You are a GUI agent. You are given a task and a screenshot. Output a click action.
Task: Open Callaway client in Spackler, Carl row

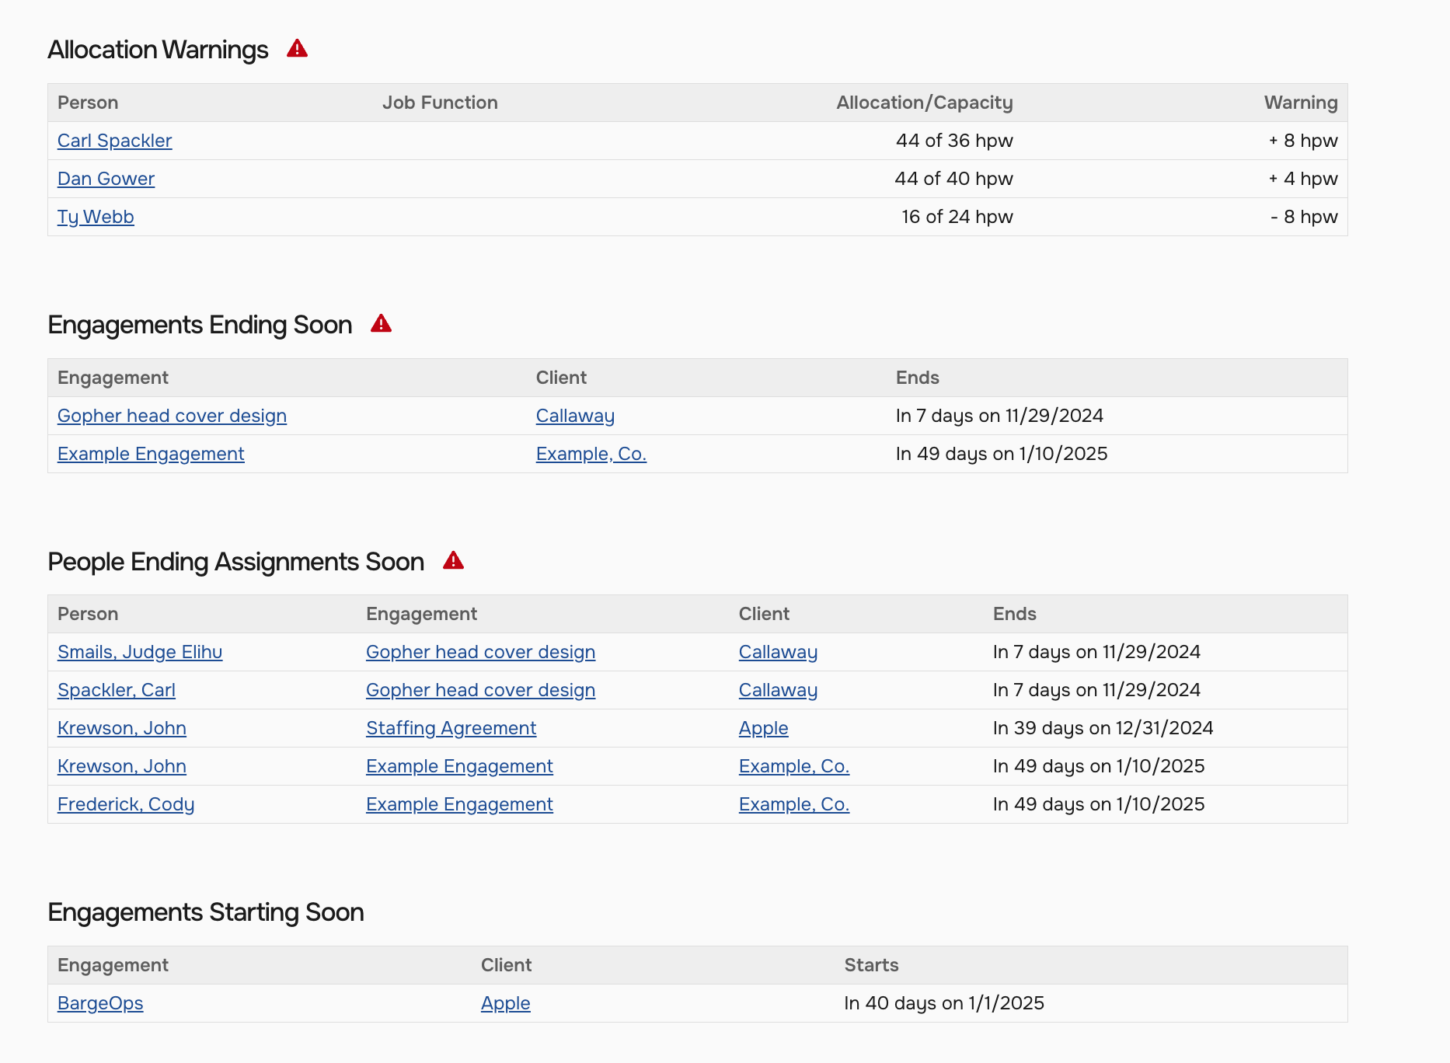(778, 690)
